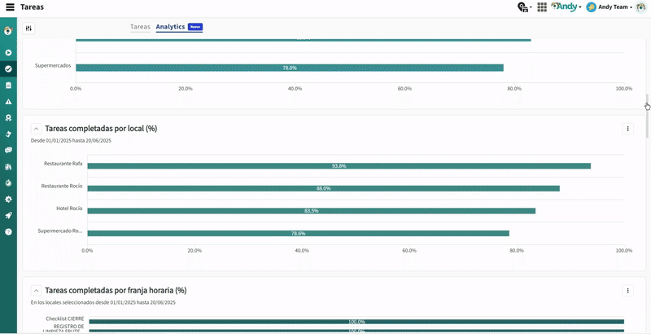This screenshot has width=651, height=334.
Task: Open options menu for franja horaria chart
Action: pos(627,290)
